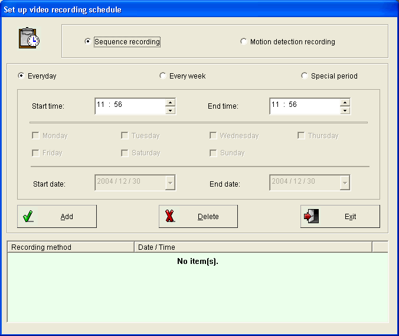Choose the Every week schedule option

click(x=163, y=76)
